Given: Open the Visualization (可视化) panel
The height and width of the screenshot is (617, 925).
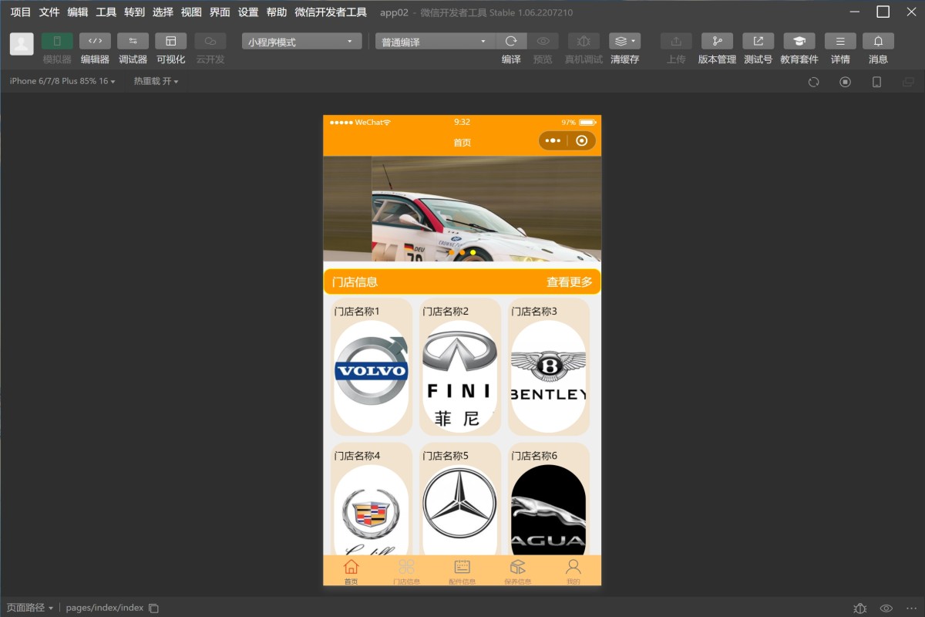Looking at the screenshot, I should coord(171,41).
